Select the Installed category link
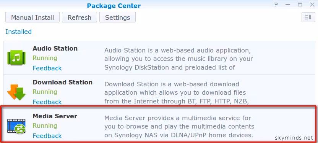318x143 pixels. (18, 32)
